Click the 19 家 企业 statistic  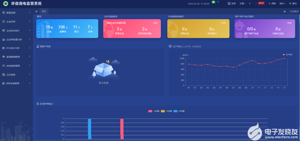click(49, 29)
